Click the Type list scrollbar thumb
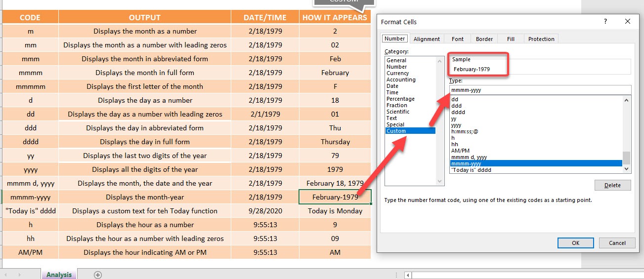Screen dimensions: 644x279 (x=627, y=158)
